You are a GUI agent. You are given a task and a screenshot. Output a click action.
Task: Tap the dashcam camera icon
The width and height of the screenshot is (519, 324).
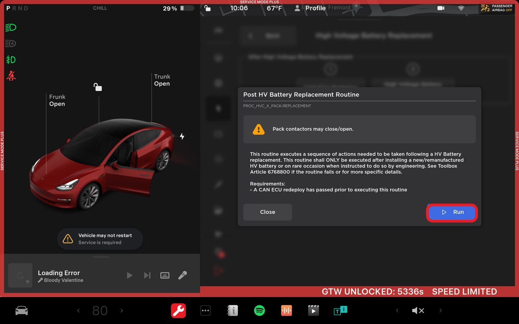(441, 8)
